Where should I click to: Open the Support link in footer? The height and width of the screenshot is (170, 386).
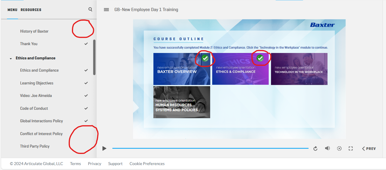coord(115,164)
